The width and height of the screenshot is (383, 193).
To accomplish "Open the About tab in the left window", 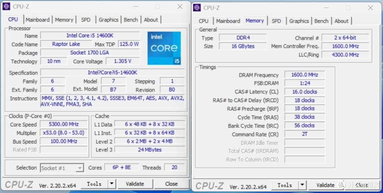I will pos(151,20).
